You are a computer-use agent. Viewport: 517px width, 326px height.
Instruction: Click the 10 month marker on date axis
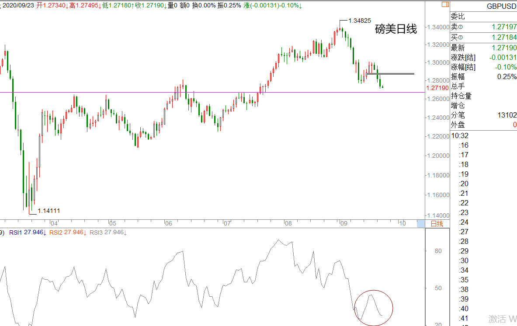click(x=402, y=223)
